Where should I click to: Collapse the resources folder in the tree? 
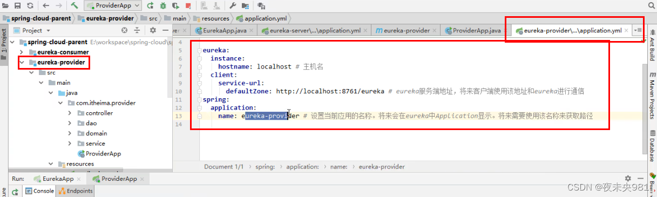[x=51, y=164]
